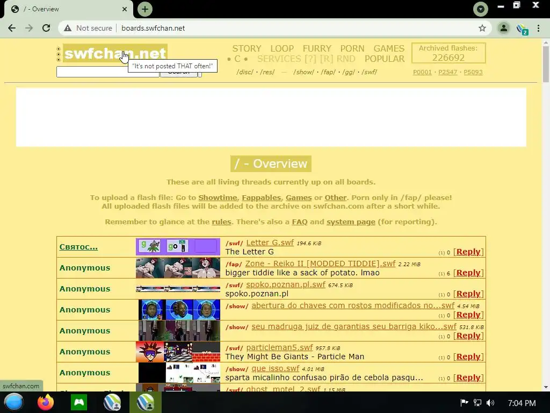Open the blue orb start menu
Image resolution: width=550 pixels, height=413 pixels.
(x=14, y=402)
